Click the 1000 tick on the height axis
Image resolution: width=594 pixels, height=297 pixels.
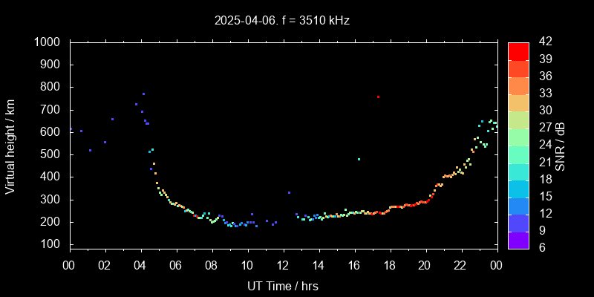[48, 42]
